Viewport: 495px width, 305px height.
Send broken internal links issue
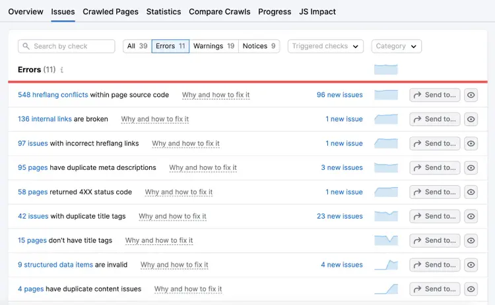tap(435, 119)
